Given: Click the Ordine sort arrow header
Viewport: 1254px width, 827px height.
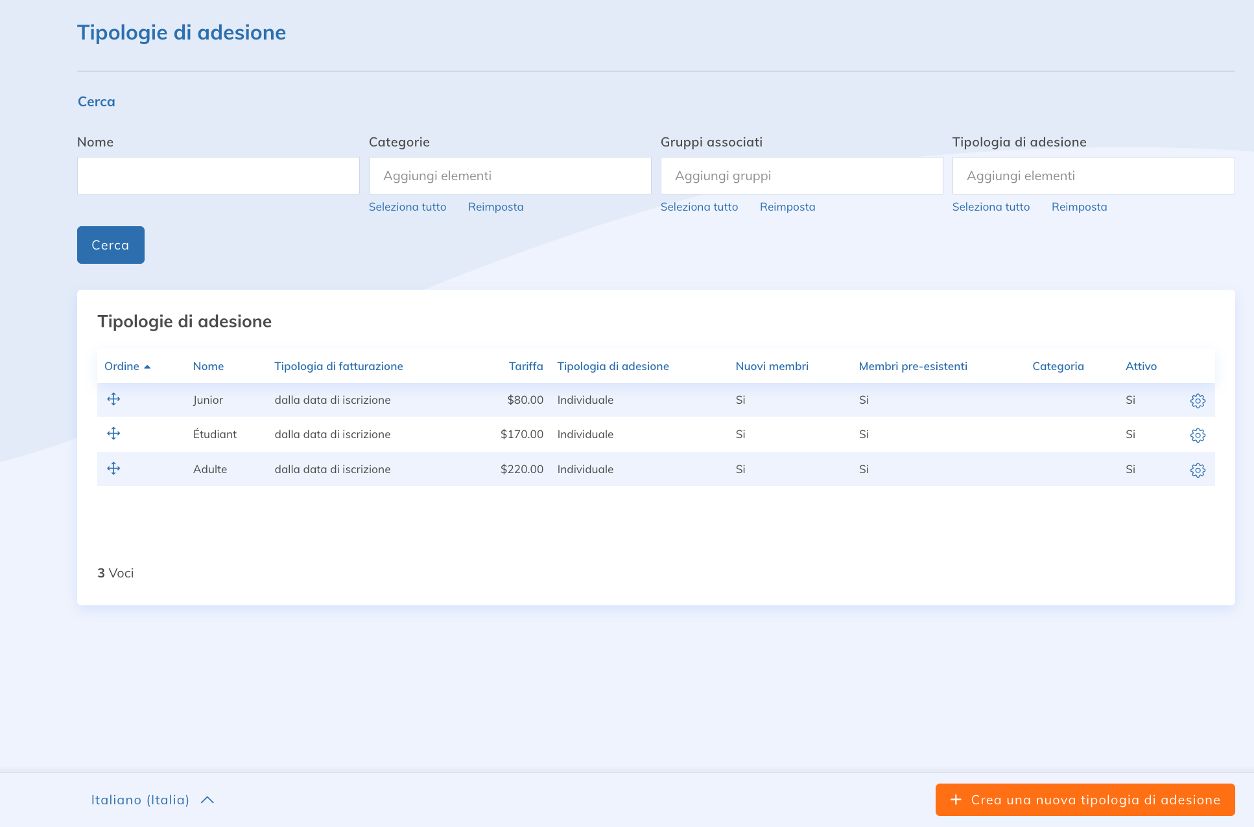Looking at the screenshot, I should coord(128,366).
